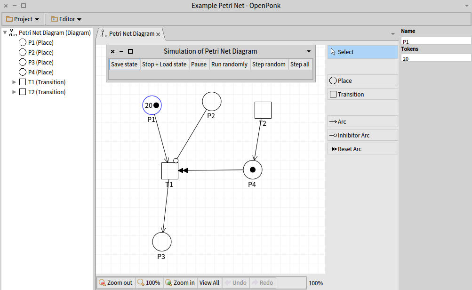The height and width of the screenshot is (290, 472).
Task: Collapse the Petri Net Diagram tree root
Action: 4,32
